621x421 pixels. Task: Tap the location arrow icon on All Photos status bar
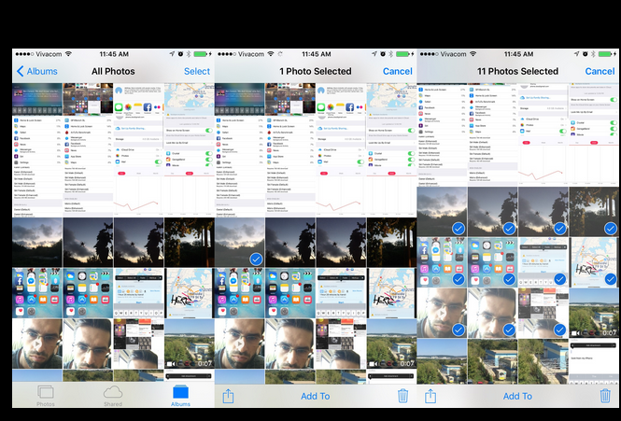tap(172, 54)
